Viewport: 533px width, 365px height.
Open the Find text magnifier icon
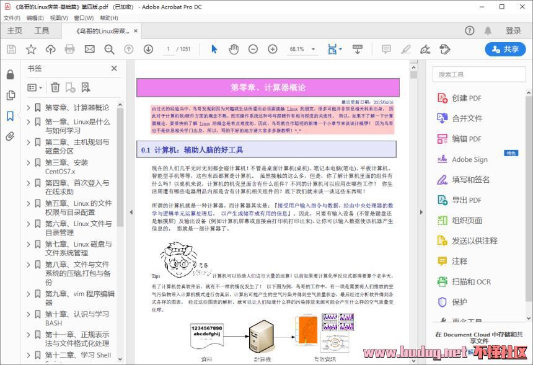[109, 50]
